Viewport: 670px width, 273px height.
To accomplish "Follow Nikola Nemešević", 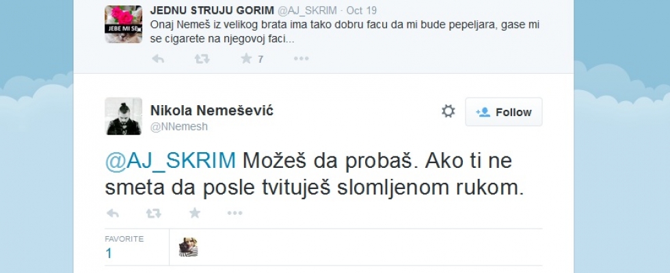I will click(x=504, y=112).
